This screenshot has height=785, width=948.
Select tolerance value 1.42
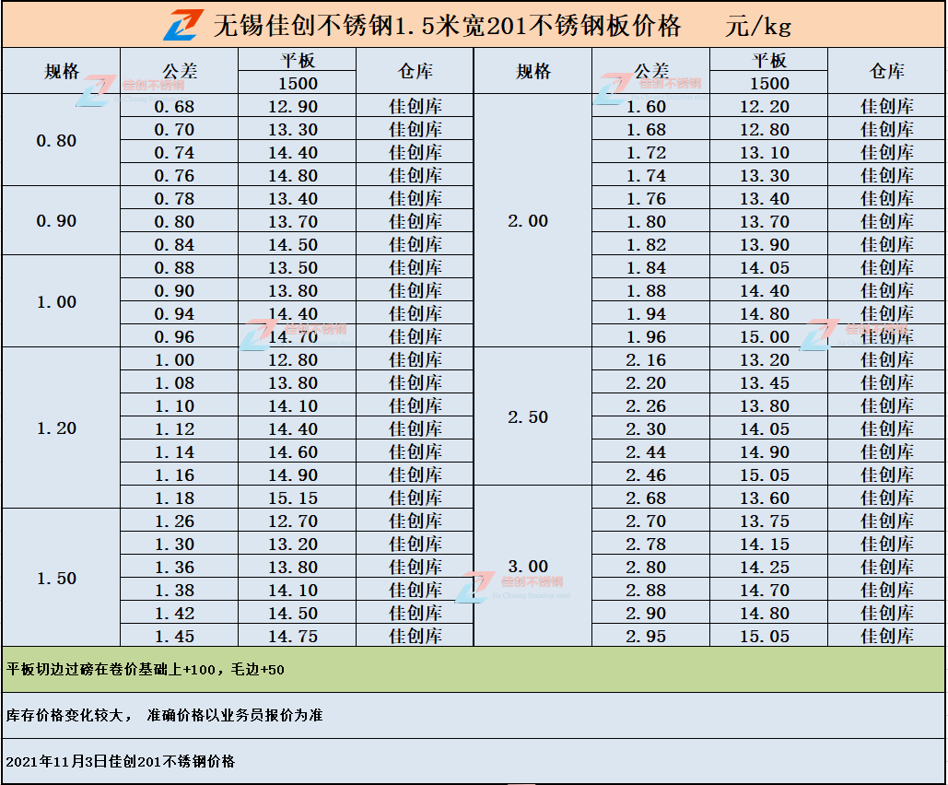click(x=174, y=614)
